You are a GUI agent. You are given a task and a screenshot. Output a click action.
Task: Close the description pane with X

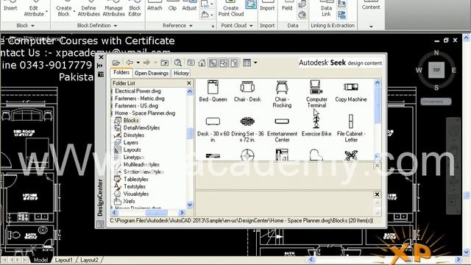click(x=378, y=194)
